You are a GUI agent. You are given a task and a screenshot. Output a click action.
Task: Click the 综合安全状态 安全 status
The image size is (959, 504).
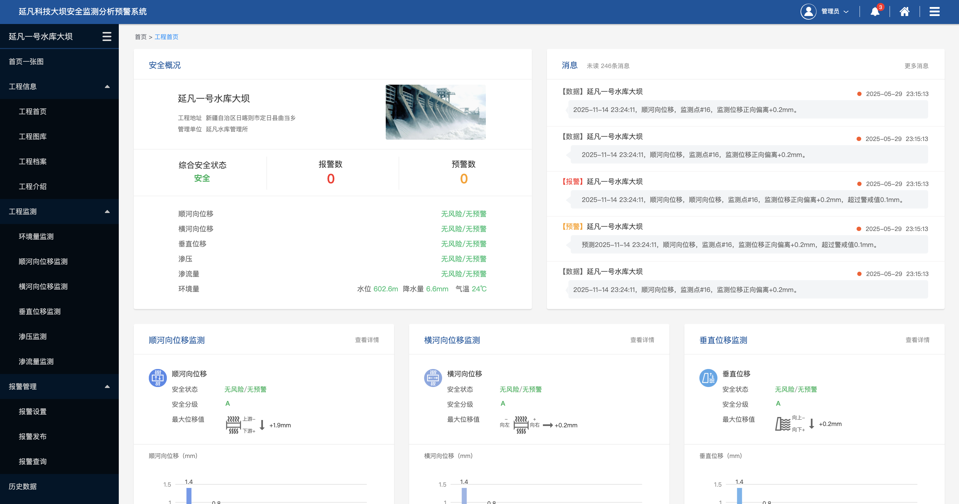click(202, 178)
